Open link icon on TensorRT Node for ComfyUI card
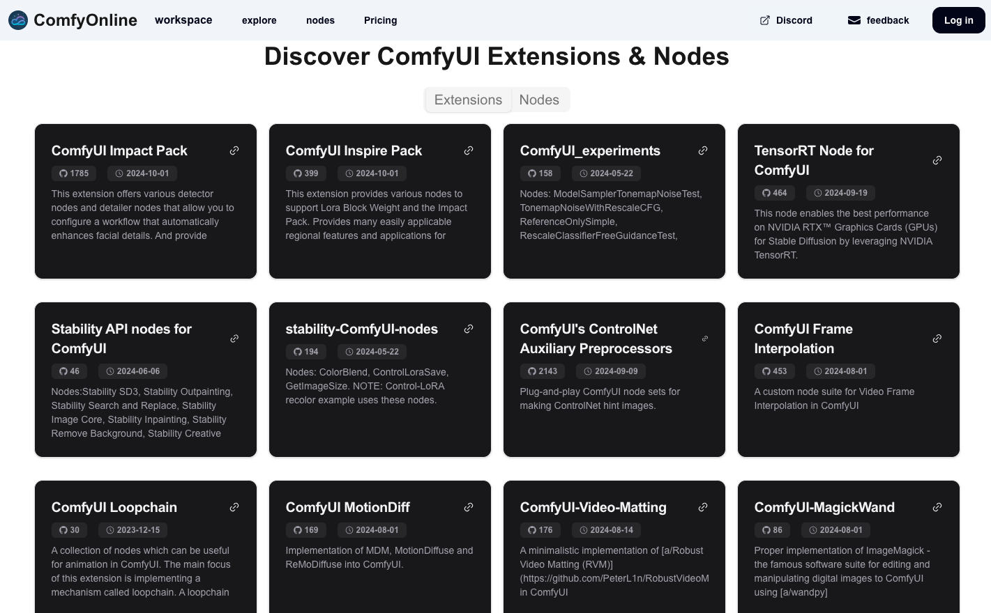Viewport: 991px width, 613px height. (937, 160)
